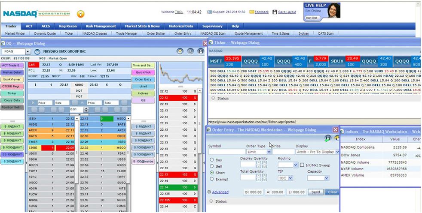Image resolution: width=422 pixels, height=213 pixels.
Task: Click the save icon in Order Entry dialog
Action: 327,138
